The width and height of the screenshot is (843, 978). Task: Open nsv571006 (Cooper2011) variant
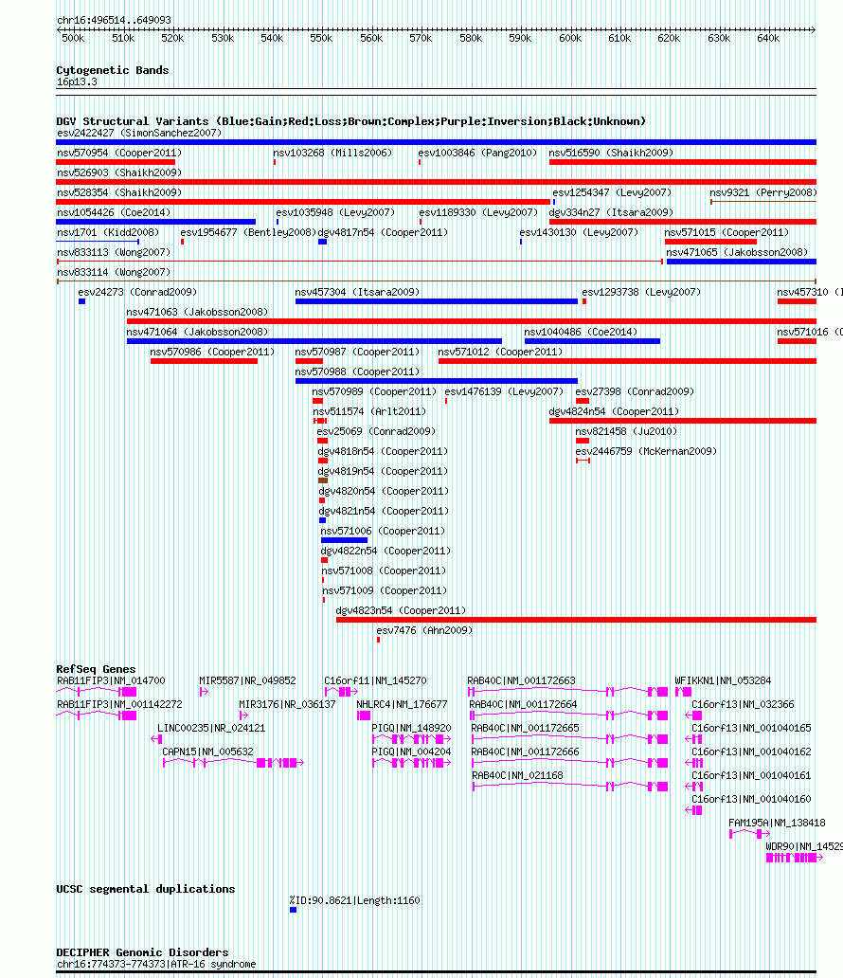pyautogui.click(x=383, y=532)
